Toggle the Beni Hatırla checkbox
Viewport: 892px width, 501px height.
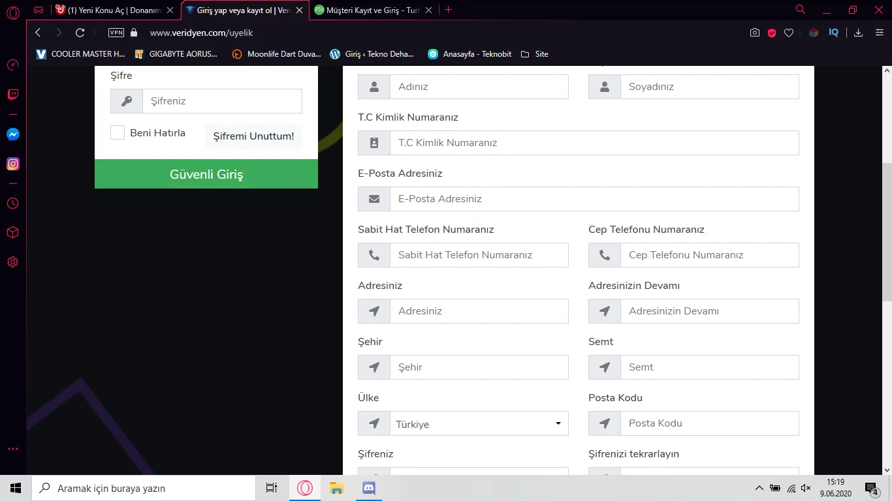118,133
